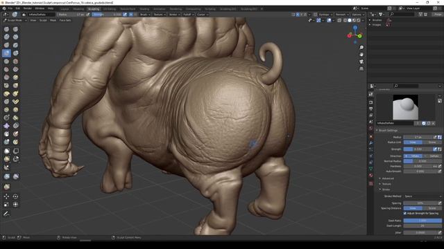Select the Scale transform tool
The image size is (444, 249).
click(6, 204)
